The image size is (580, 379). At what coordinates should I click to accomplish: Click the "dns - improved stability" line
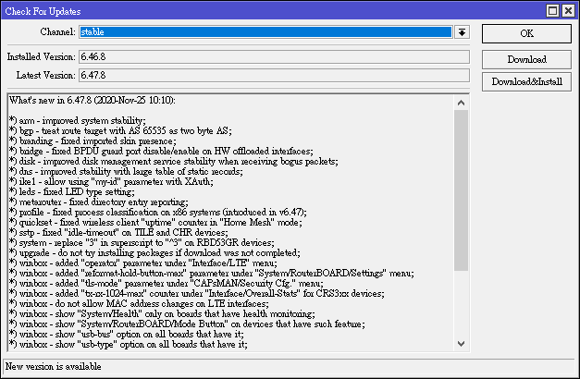pyautogui.click(x=126, y=172)
